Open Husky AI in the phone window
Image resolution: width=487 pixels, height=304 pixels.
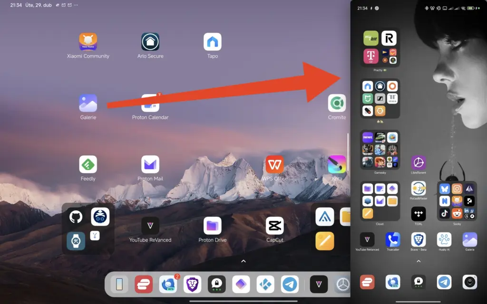tap(444, 239)
